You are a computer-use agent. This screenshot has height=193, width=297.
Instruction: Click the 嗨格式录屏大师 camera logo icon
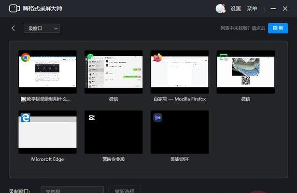[x=14, y=9]
